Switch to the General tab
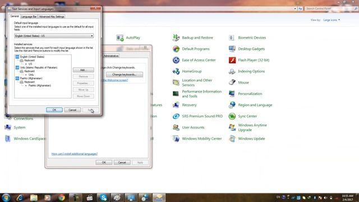This screenshot has height=202, width=359. pyautogui.click(x=15, y=16)
